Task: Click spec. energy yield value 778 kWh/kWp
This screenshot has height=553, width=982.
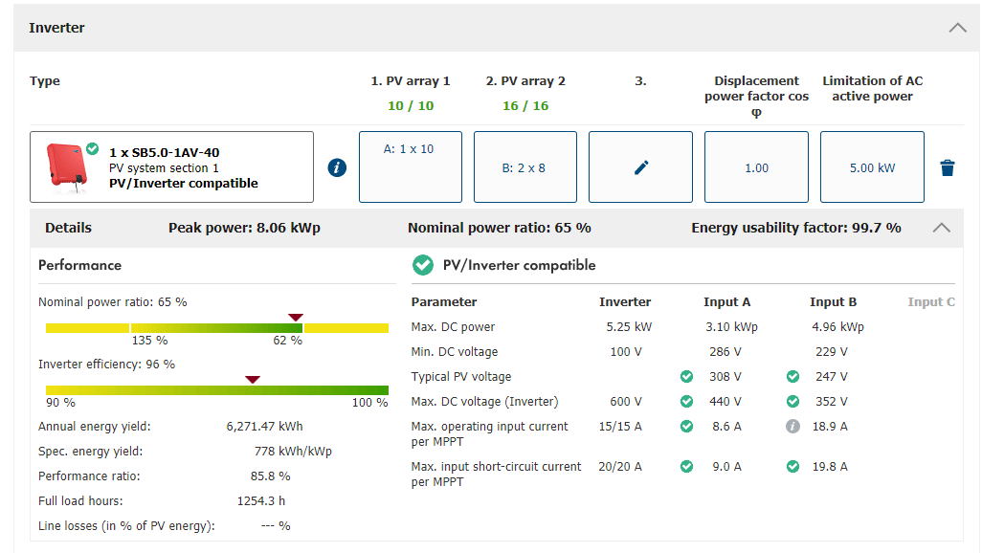Action: pyautogui.click(x=293, y=452)
